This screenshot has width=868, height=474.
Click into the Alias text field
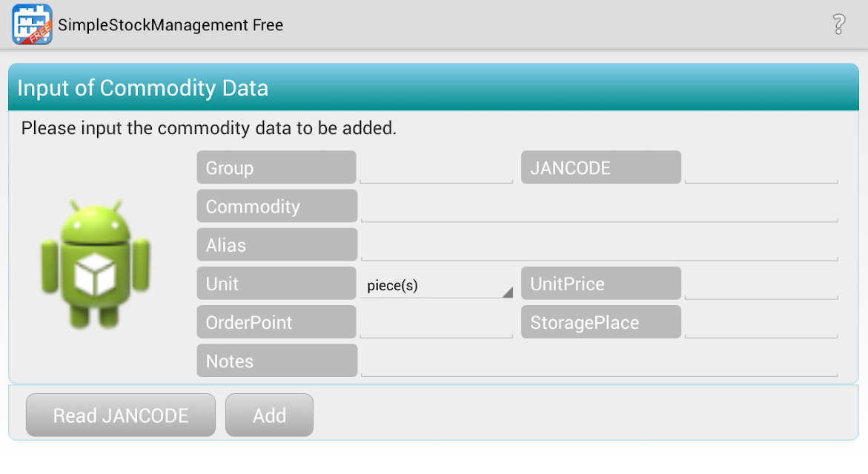600,245
